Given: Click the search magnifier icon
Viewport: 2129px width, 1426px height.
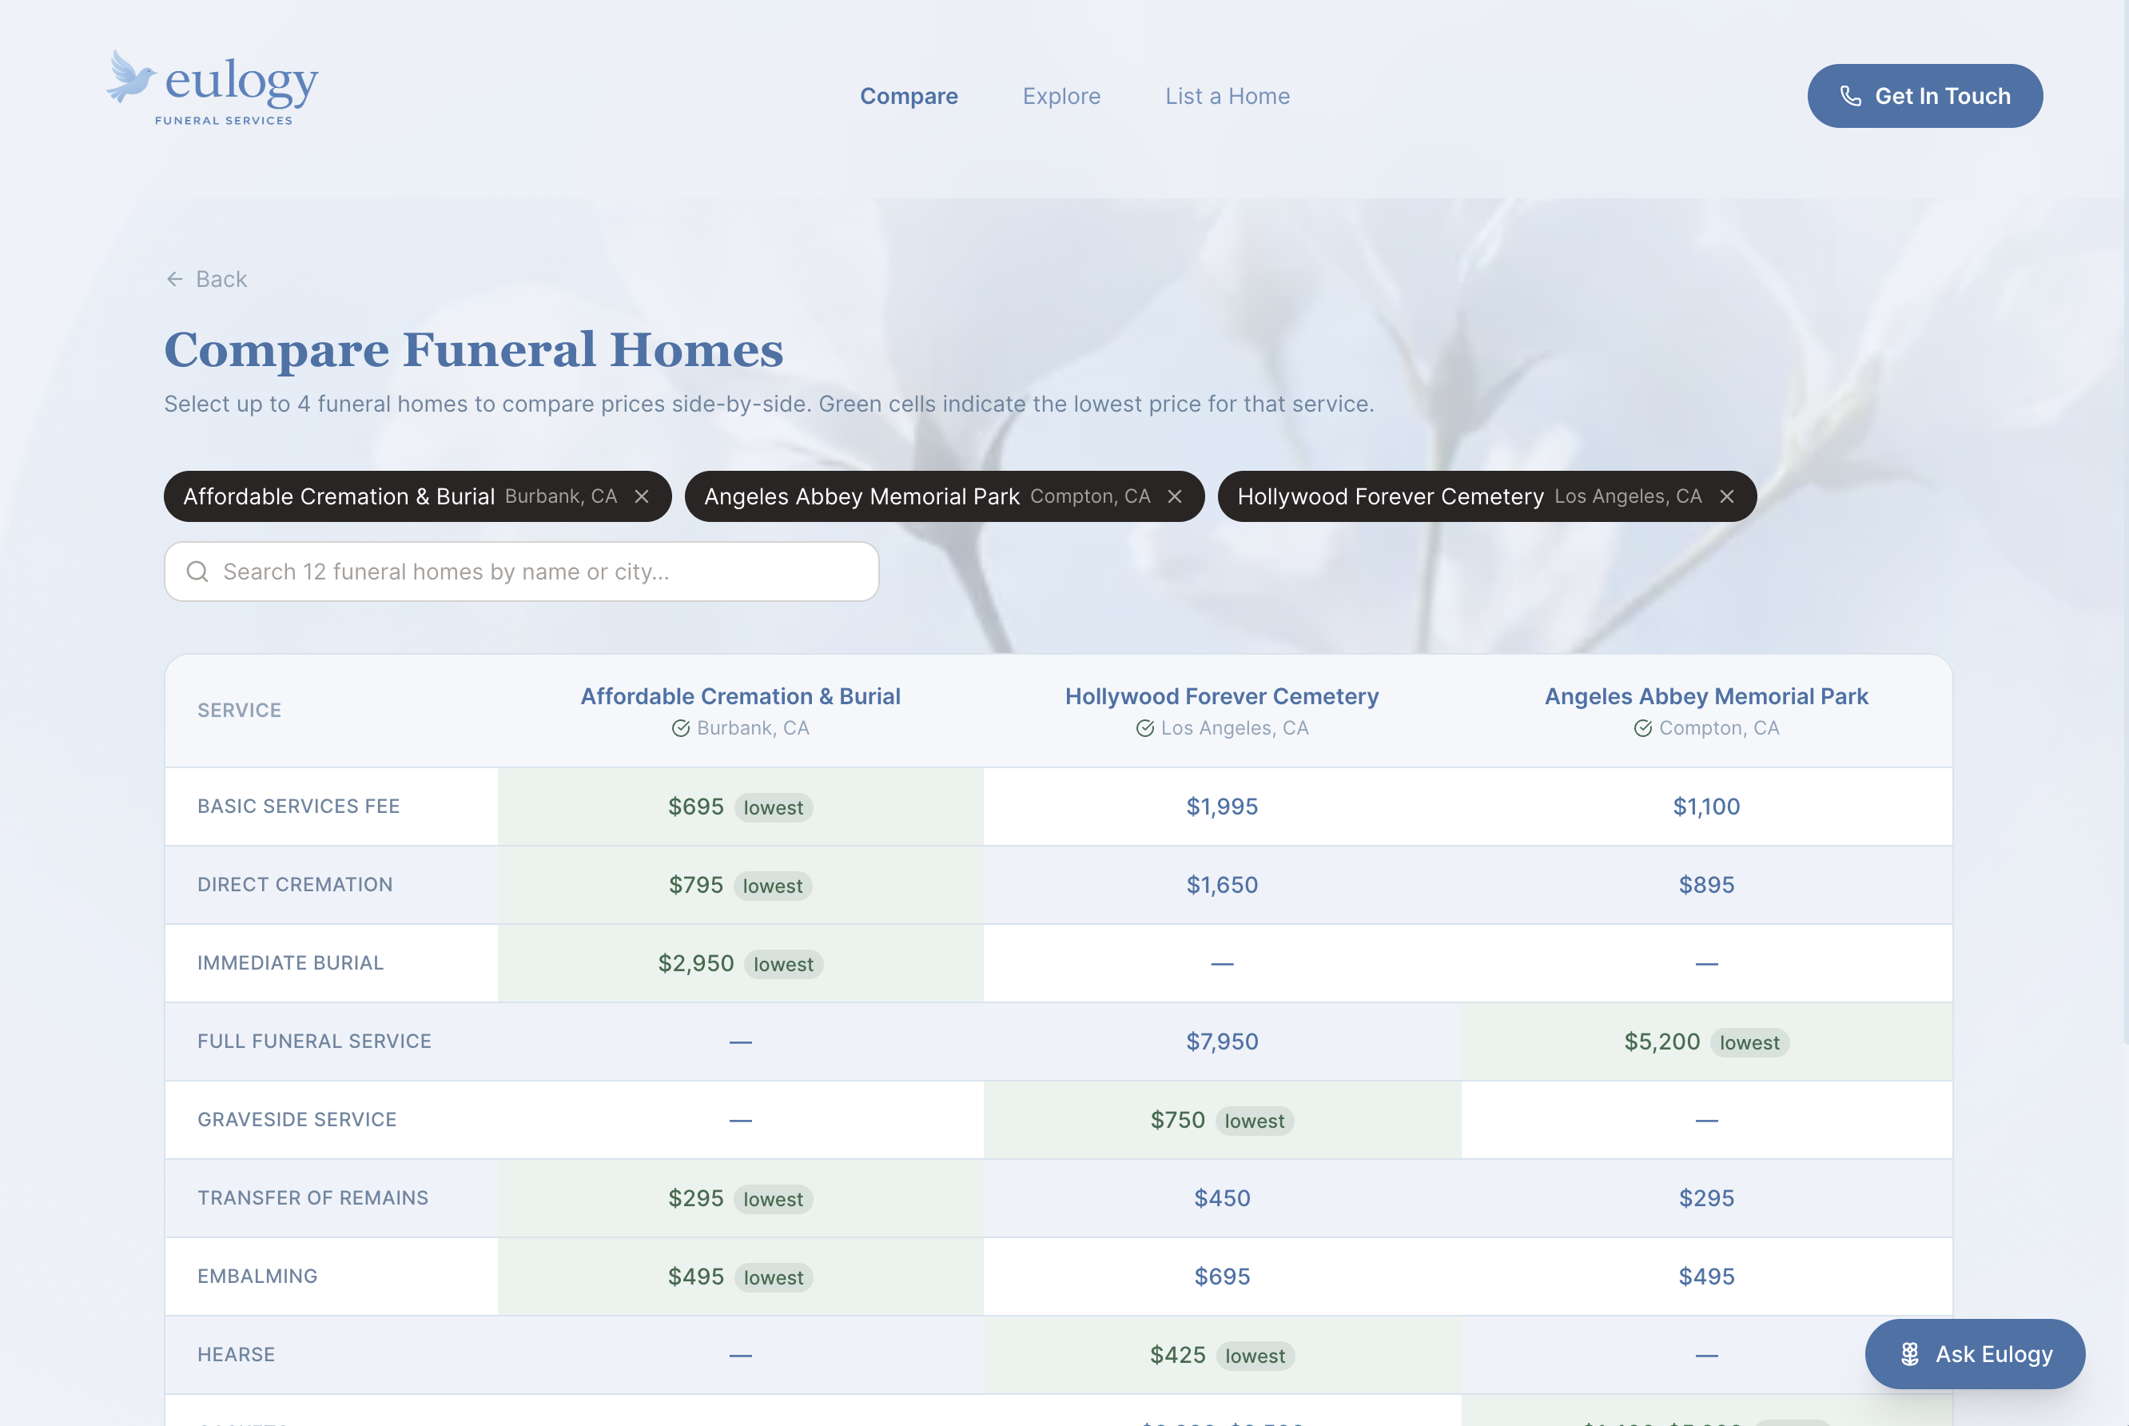Looking at the screenshot, I should pyautogui.click(x=197, y=572).
